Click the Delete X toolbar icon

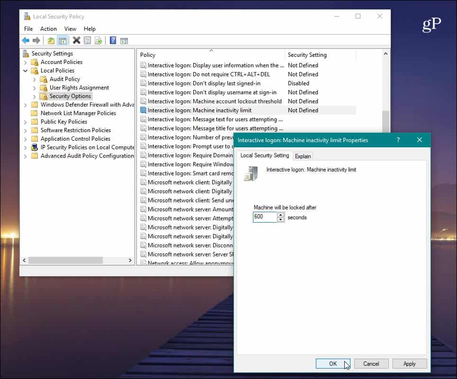[x=77, y=40]
